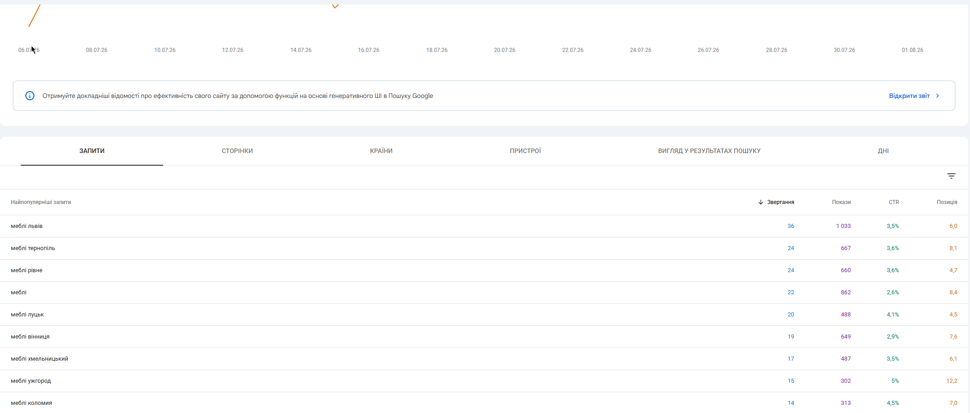Screen dimensions: 970x413
Task: Click the info icon in the banner
Action: point(30,96)
